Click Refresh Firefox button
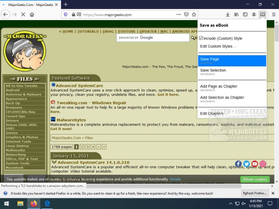The height and width of the screenshot is (209, 279). point(255,193)
